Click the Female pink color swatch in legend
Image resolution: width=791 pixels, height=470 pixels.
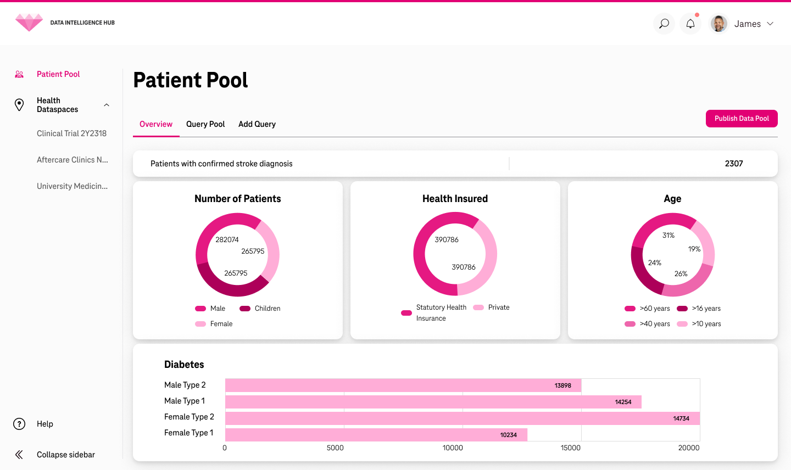tap(200, 324)
